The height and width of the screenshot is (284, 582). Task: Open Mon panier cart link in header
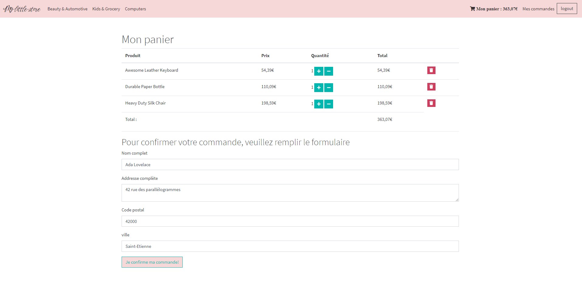(494, 9)
